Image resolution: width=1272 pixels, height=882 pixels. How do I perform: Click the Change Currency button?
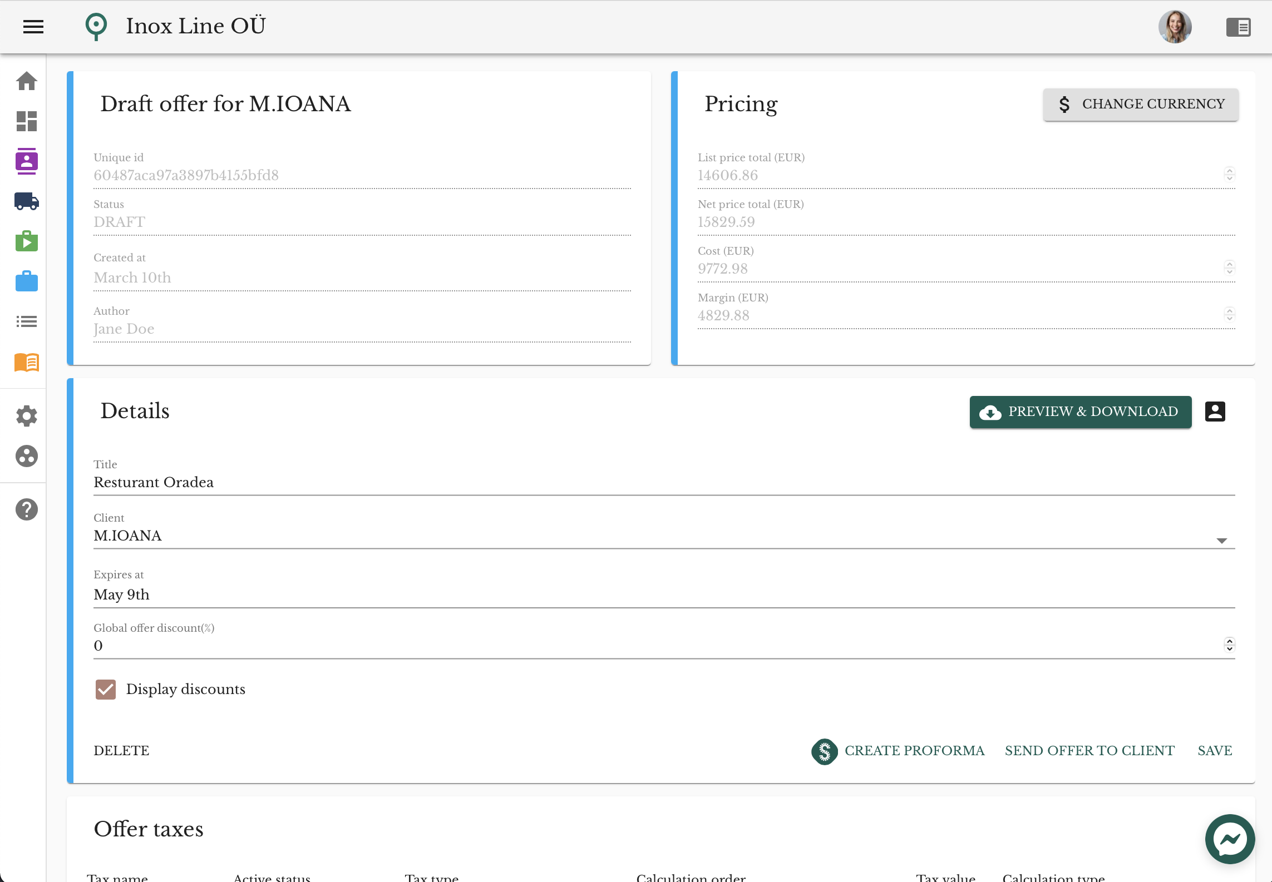click(1140, 104)
